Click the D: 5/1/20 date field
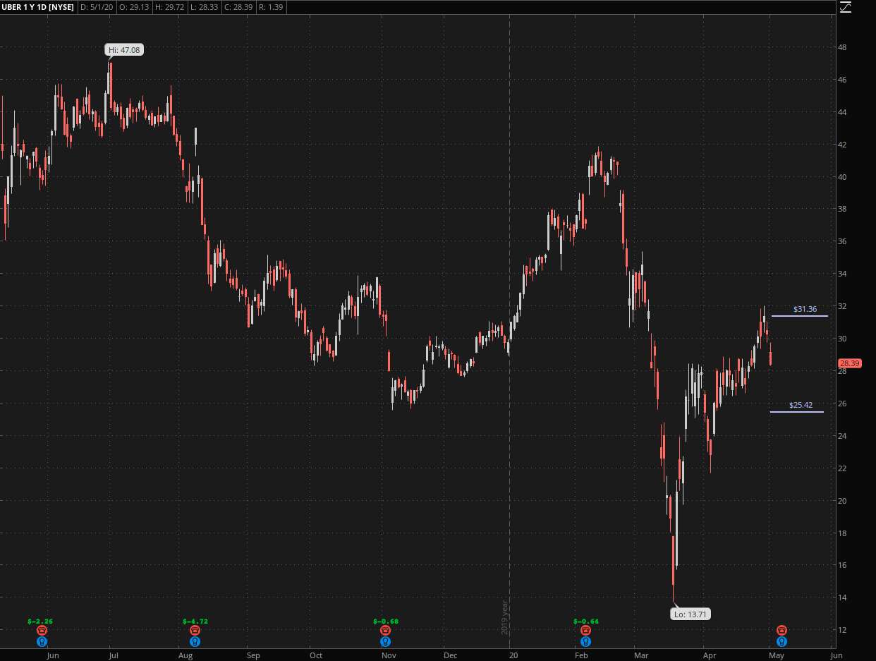 pyautogui.click(x=99, y=7)
